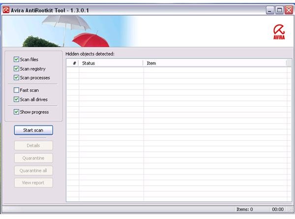295x219 pixels.
Task: Click the Avira icon in title bar
Action: click(6, 10)
